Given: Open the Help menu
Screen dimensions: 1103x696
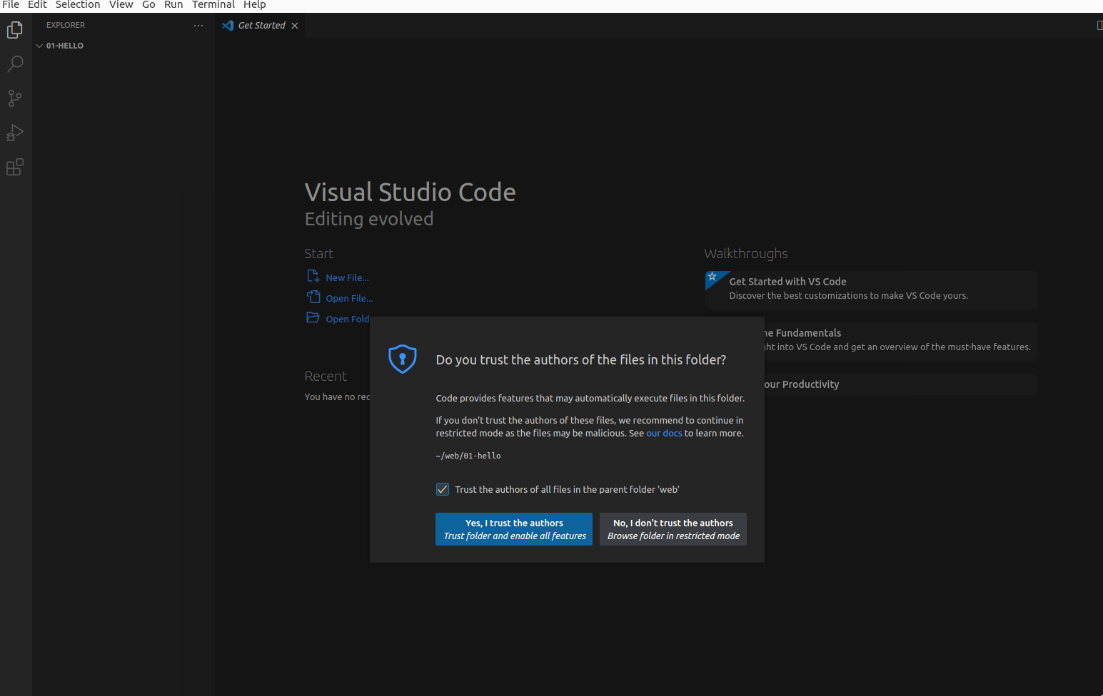Looking at the screenshot, I should pyautogui.click(x=254, y=5).
